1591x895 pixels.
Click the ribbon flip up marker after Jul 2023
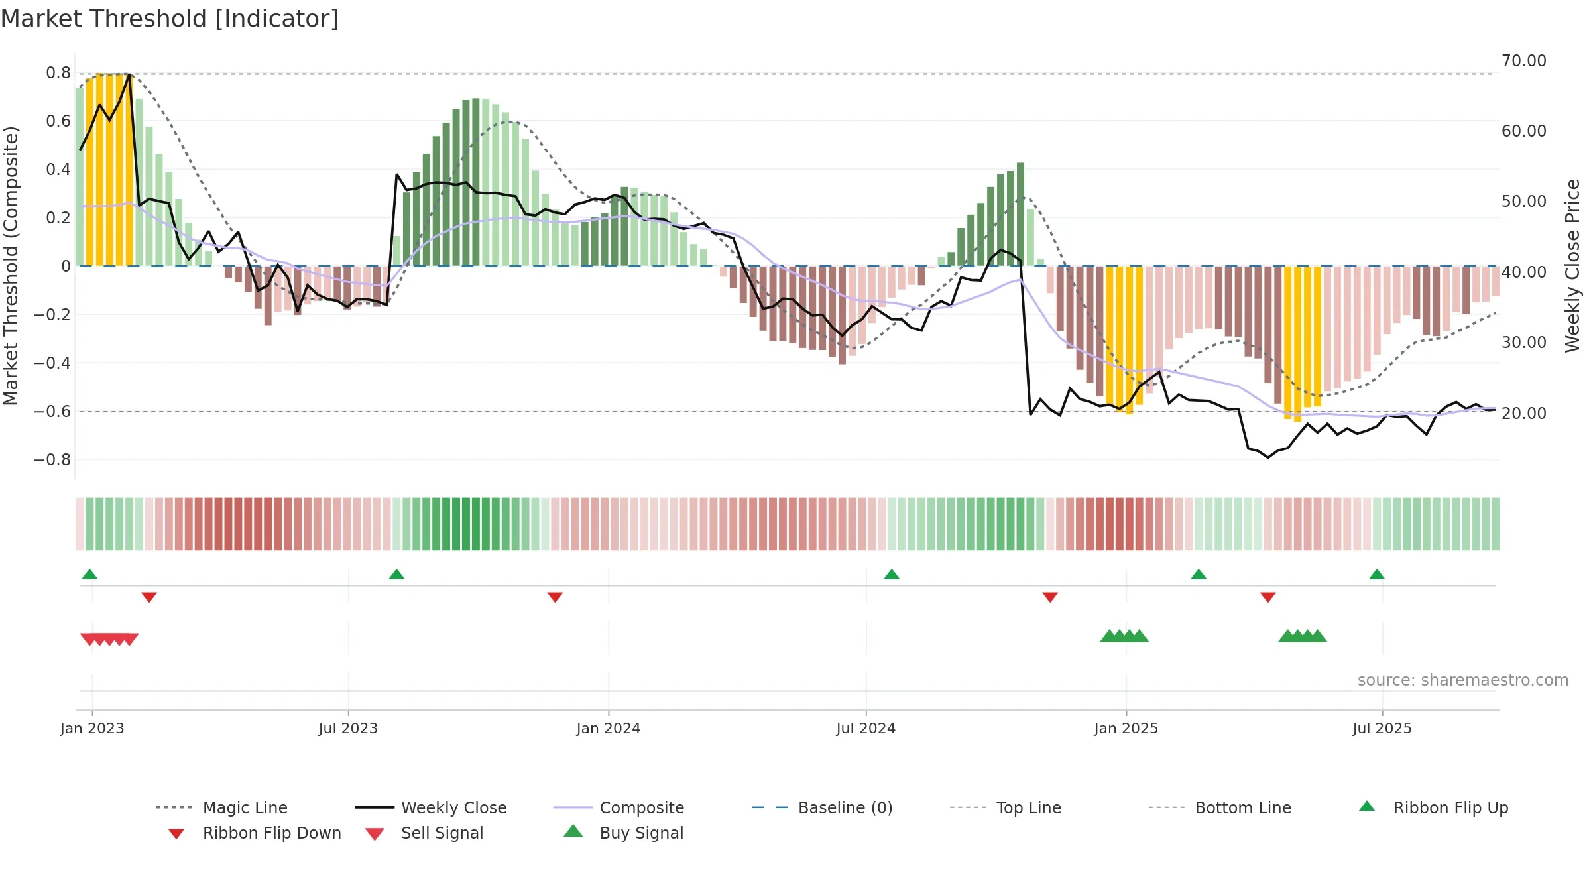tap(396, 574)
